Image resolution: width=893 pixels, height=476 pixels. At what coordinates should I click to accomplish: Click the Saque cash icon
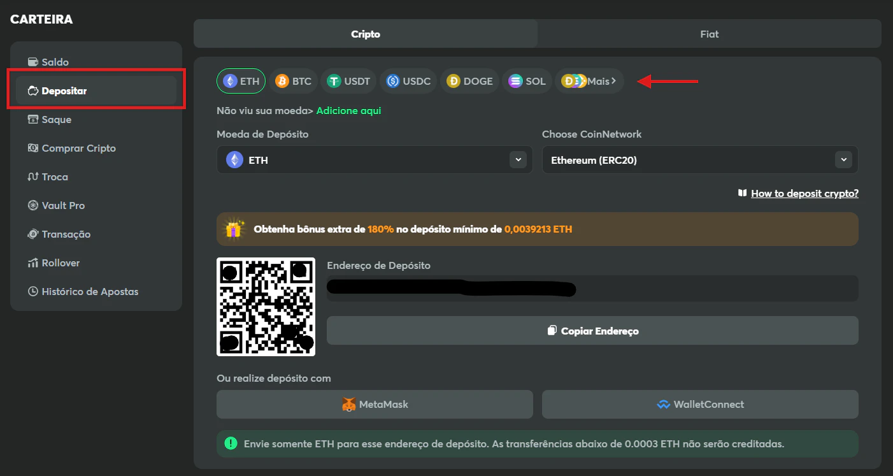pyautogui.click(x=33, y=119)
